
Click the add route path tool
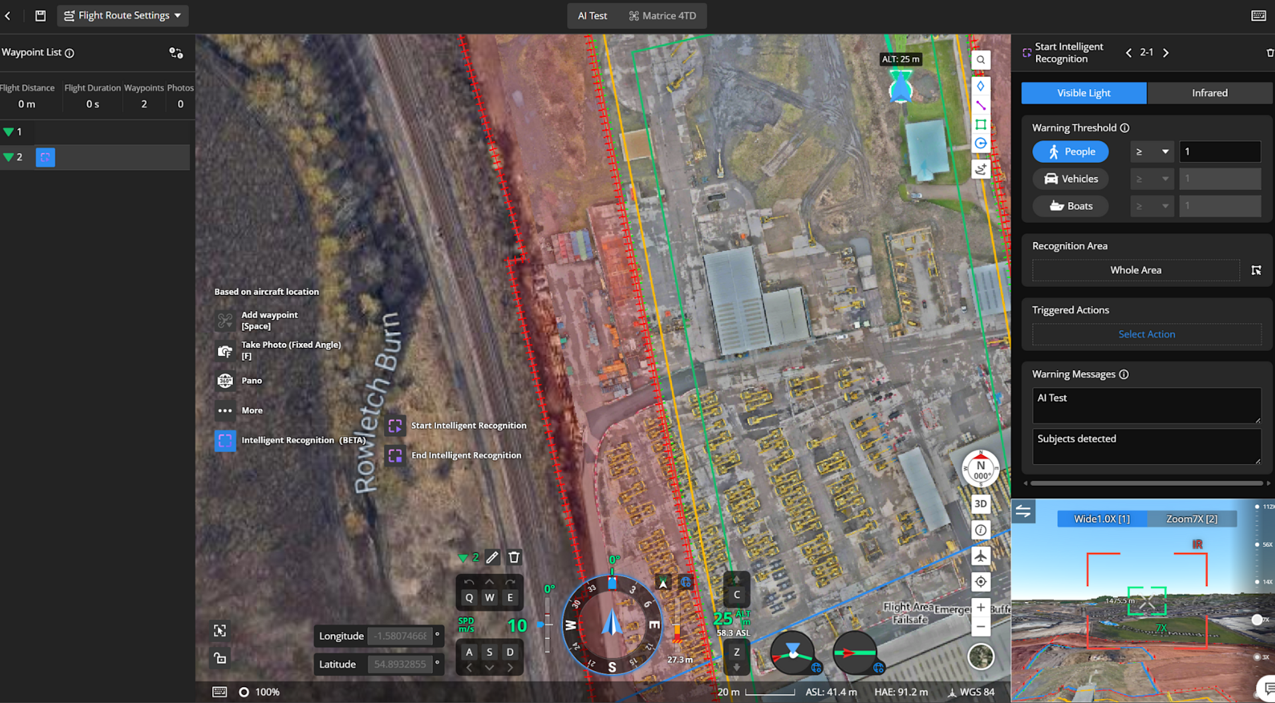tap(981, 169)
